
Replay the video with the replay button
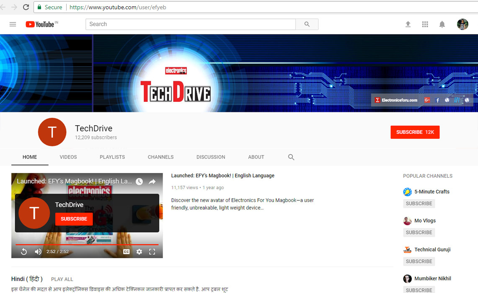[24, 252]
